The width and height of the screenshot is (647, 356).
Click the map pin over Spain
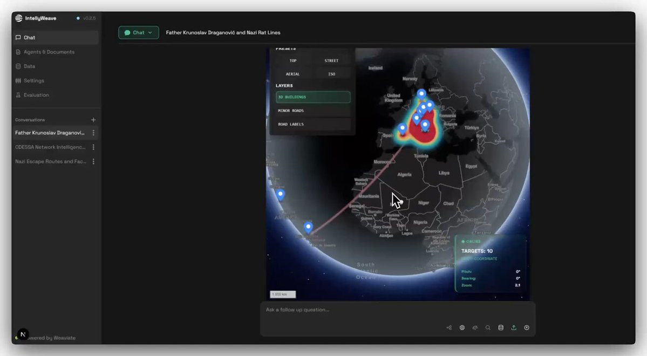[403, 129]
